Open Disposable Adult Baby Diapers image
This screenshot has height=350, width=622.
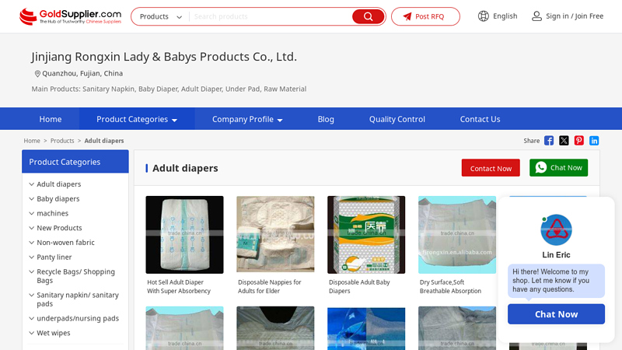pos(366,235)
